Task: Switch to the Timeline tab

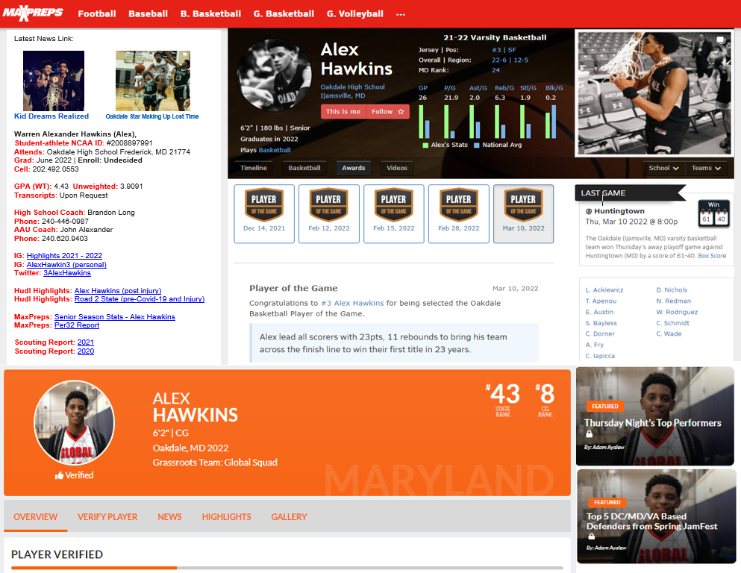Action: click(x=253, y=168)
